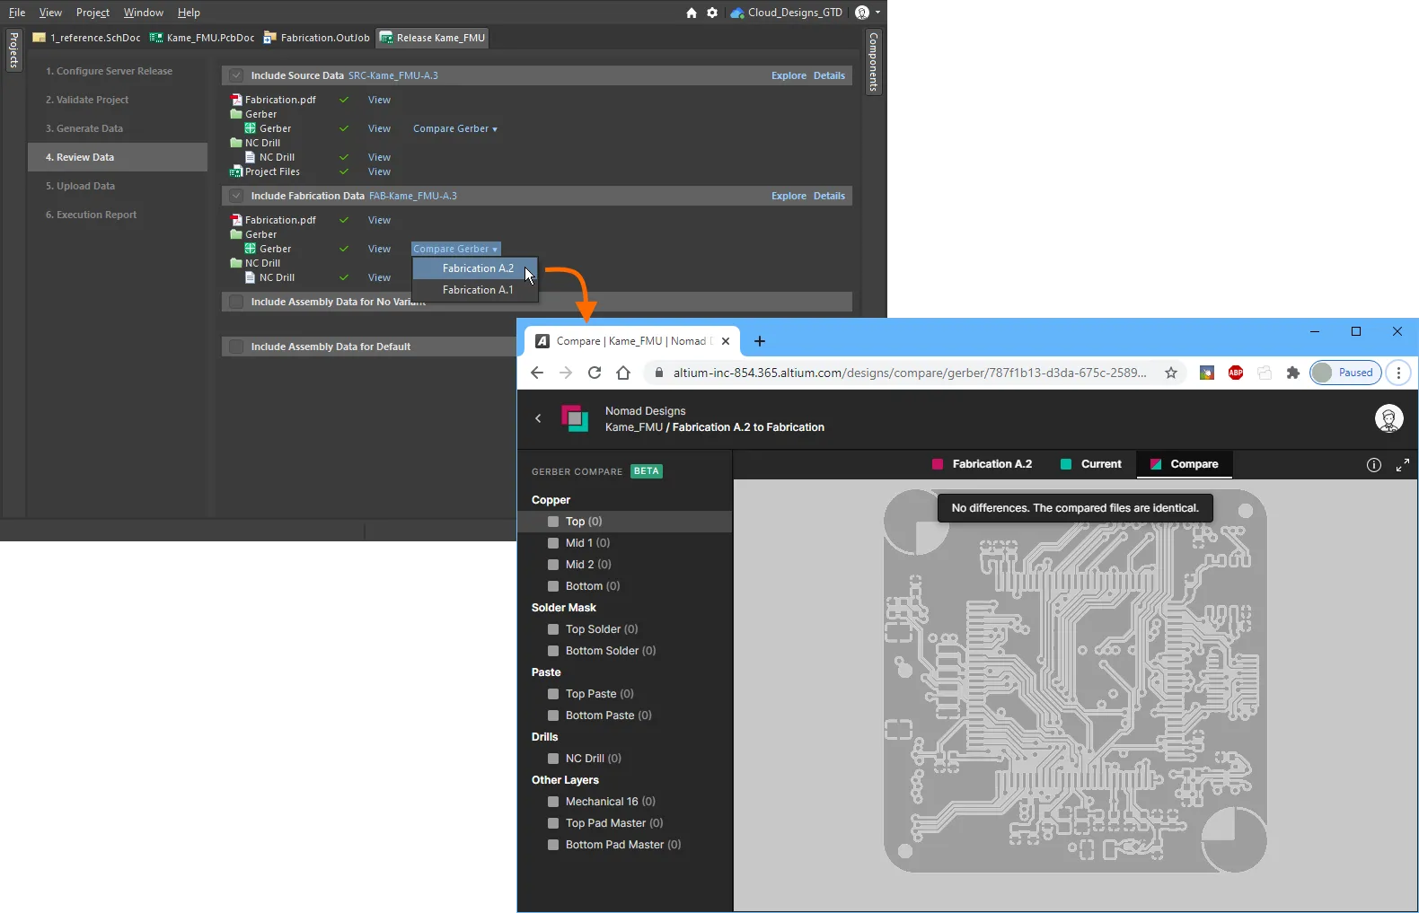Screen dimensions: 1419x913
Task: Toggle Mid 1 copper layer checkbox
Action: (553, 543)
